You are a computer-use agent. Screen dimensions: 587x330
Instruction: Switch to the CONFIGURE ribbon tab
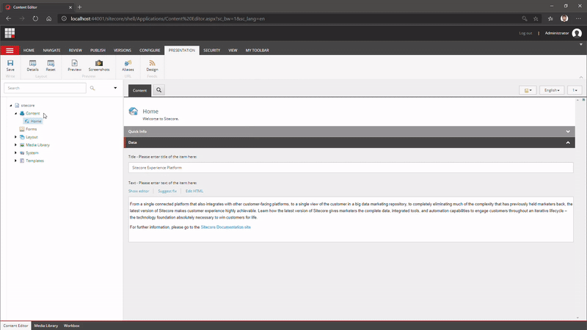click(150, 50)
